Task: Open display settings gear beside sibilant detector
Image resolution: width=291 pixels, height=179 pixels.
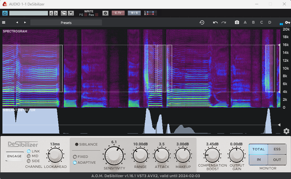Action: (286, 131)
